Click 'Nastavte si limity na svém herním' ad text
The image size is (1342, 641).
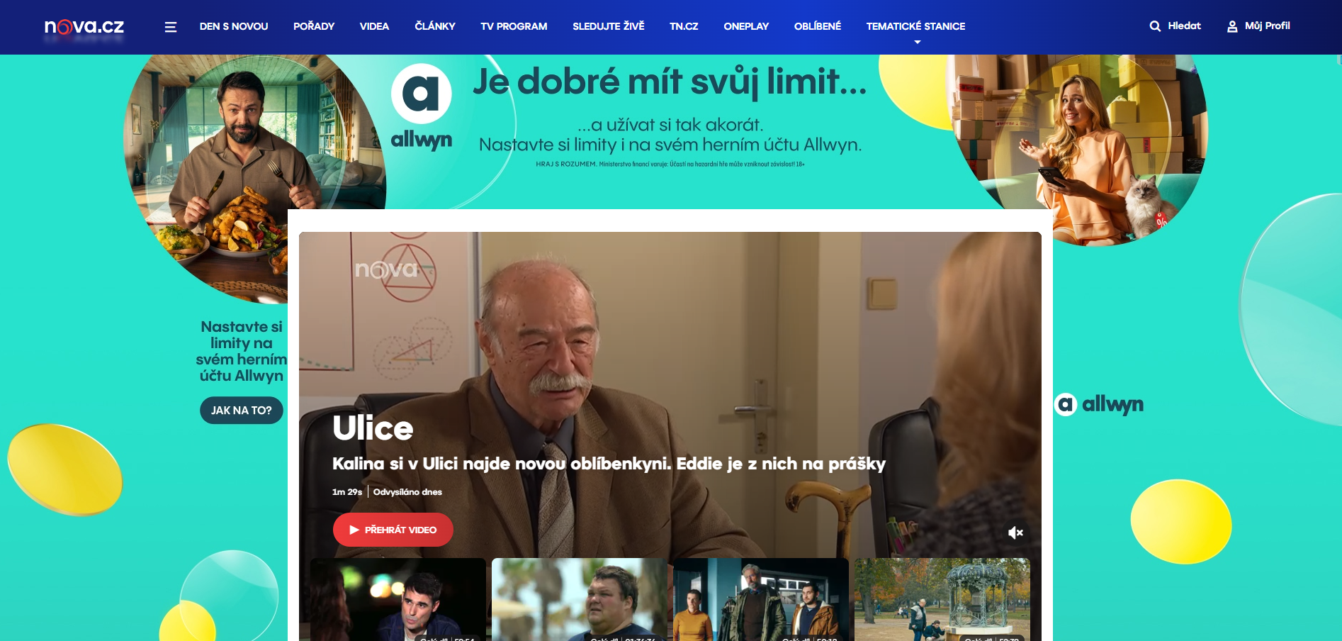242,351
